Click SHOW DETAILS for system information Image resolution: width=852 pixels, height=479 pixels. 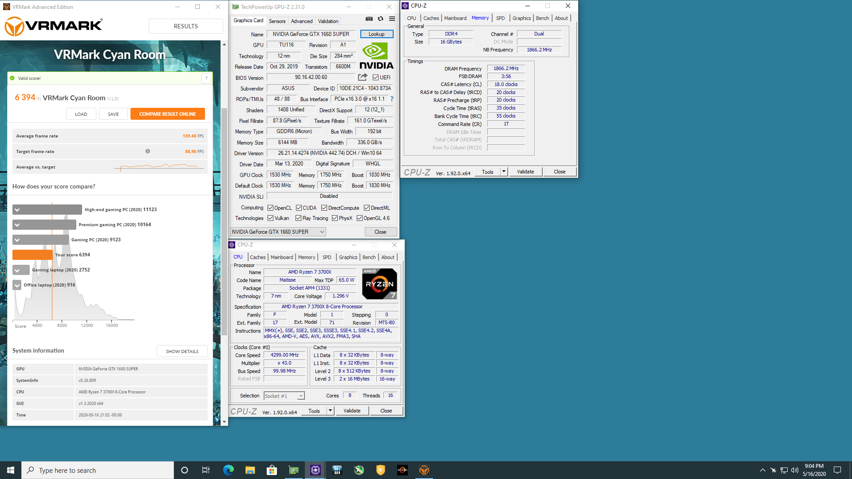click(182, 351)
